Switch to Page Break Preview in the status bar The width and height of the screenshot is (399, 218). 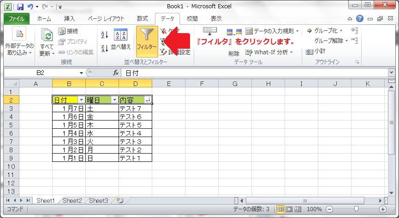pos(298,209)
